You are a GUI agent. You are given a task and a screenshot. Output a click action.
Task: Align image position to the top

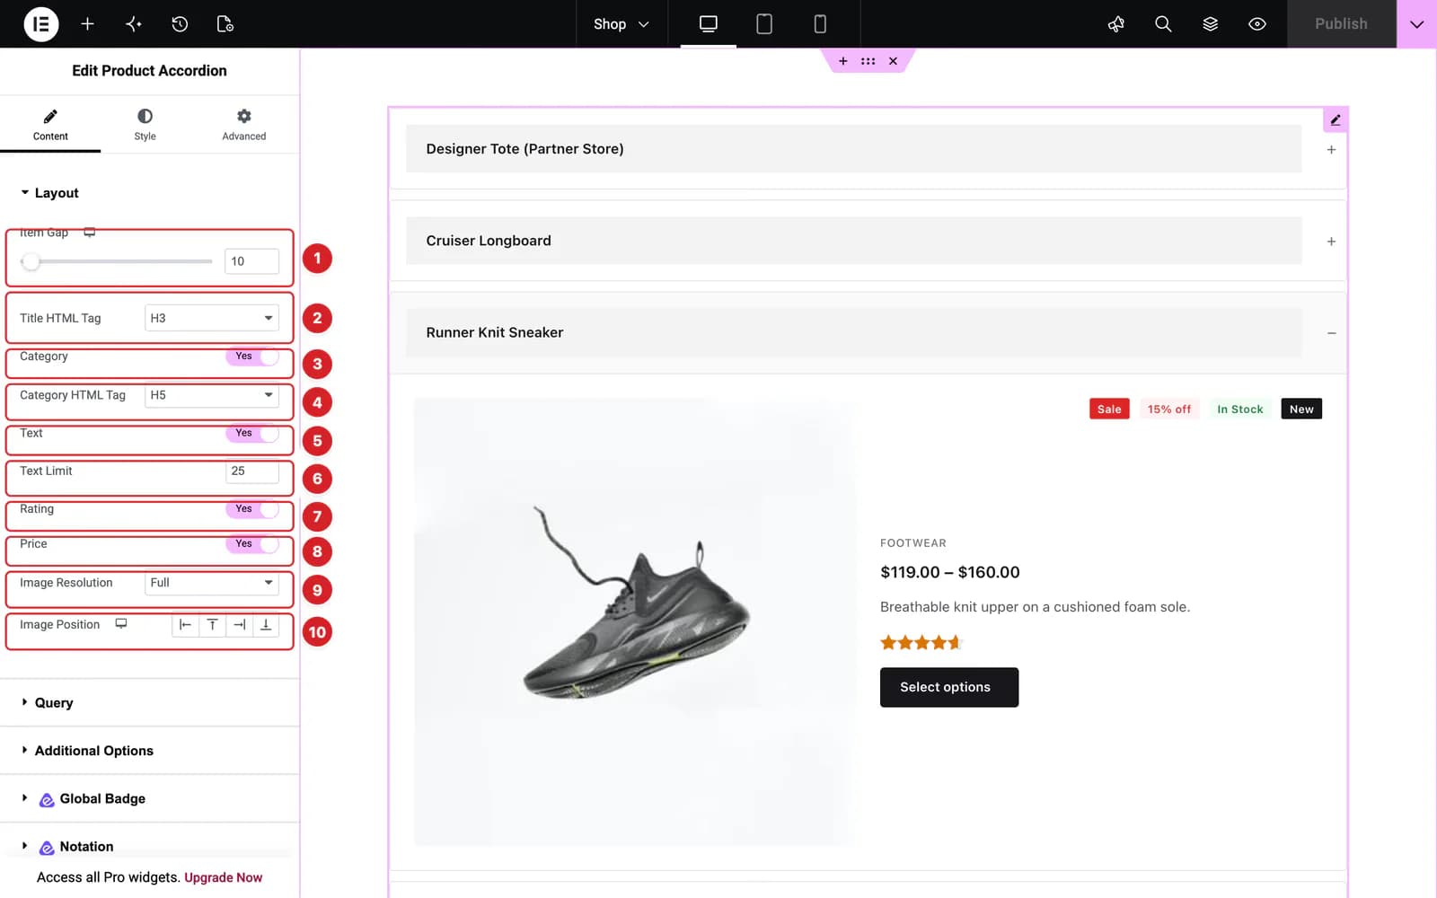[212, 625]
